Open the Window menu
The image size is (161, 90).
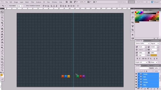point(54,2)
